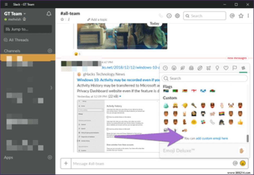254x175 pixels.
Task: Select the Smileys & People emoji category
Action: (x=174, y=68)
